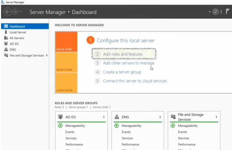The width and height of the screenshot is (232, 150).
Task: Click Add roles and features link
Action: tap(123, 54)
